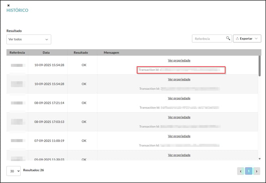The width and height of the screenshot is (266, 183).
Task: Select page 1 in pagination
Action: (249, 171)
